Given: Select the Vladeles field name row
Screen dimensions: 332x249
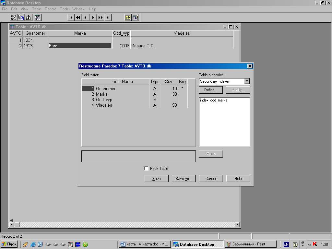Looking at the screenshot, I should (x=122, y=105).
